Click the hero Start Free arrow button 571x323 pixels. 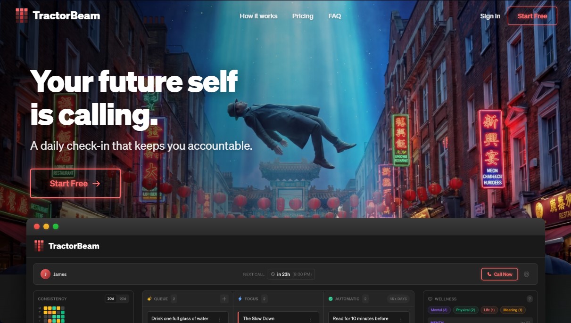(75, 184)
